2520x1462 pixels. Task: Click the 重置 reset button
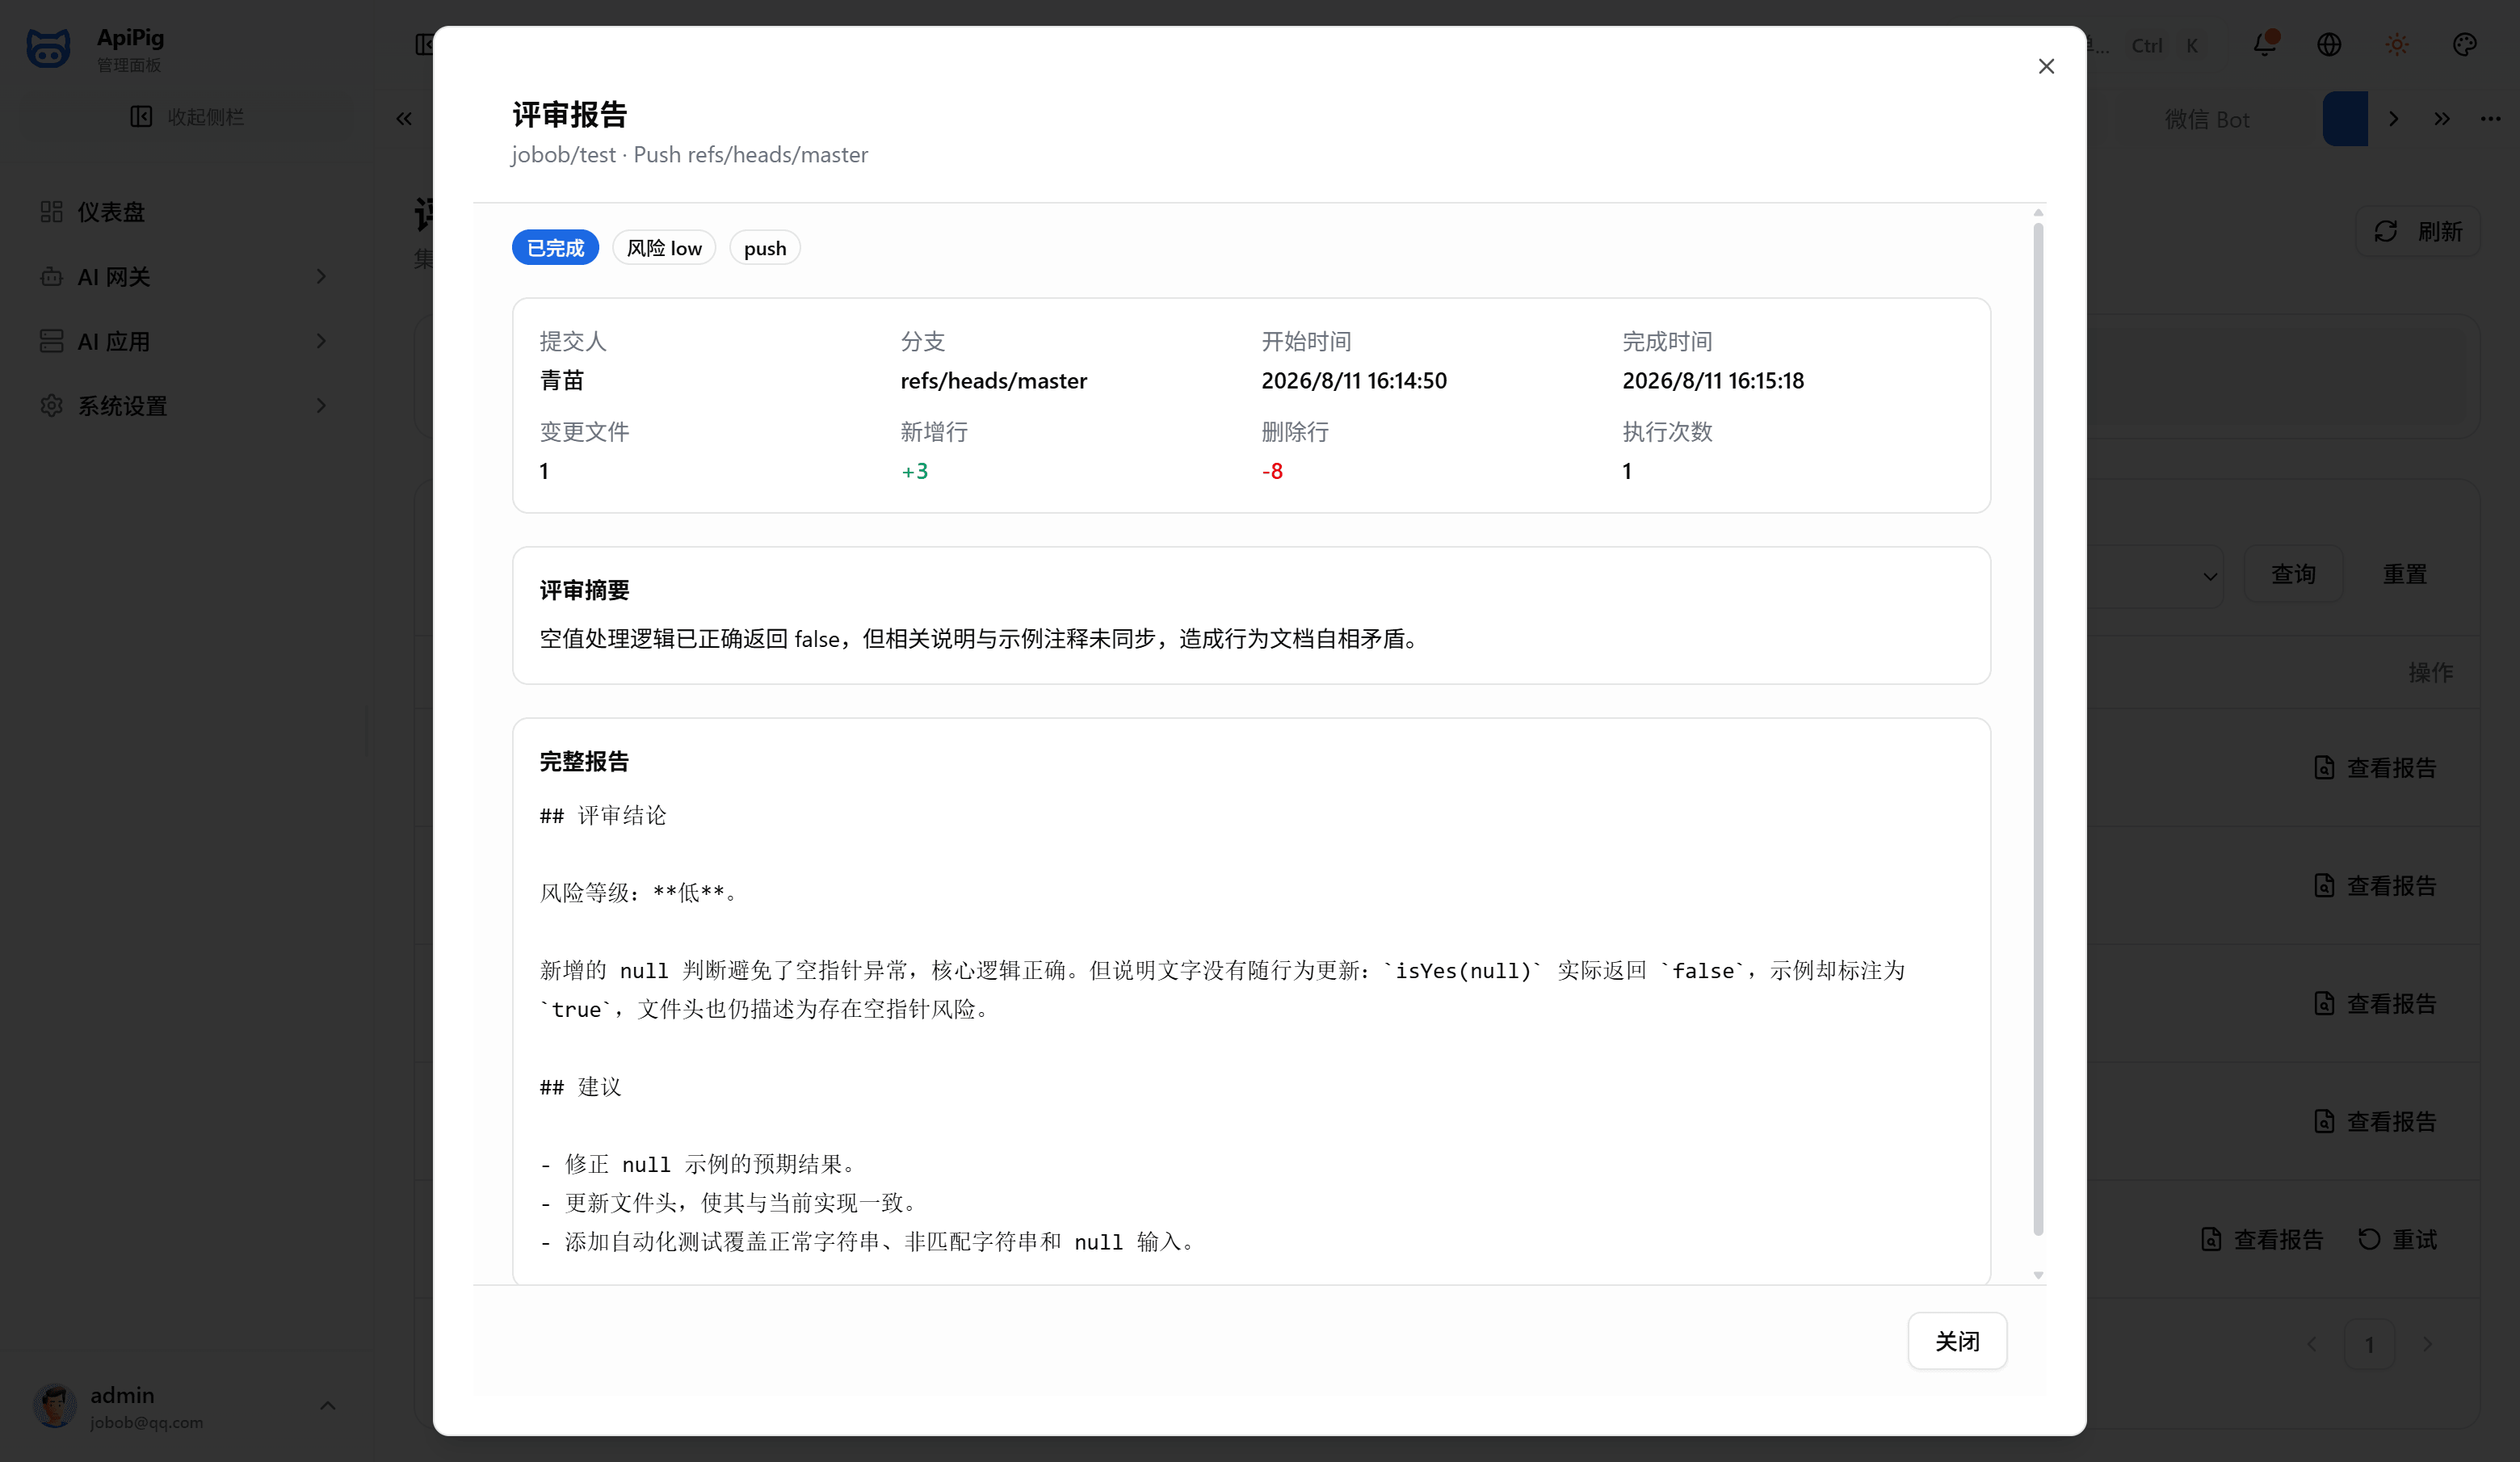coord(2404,574)
